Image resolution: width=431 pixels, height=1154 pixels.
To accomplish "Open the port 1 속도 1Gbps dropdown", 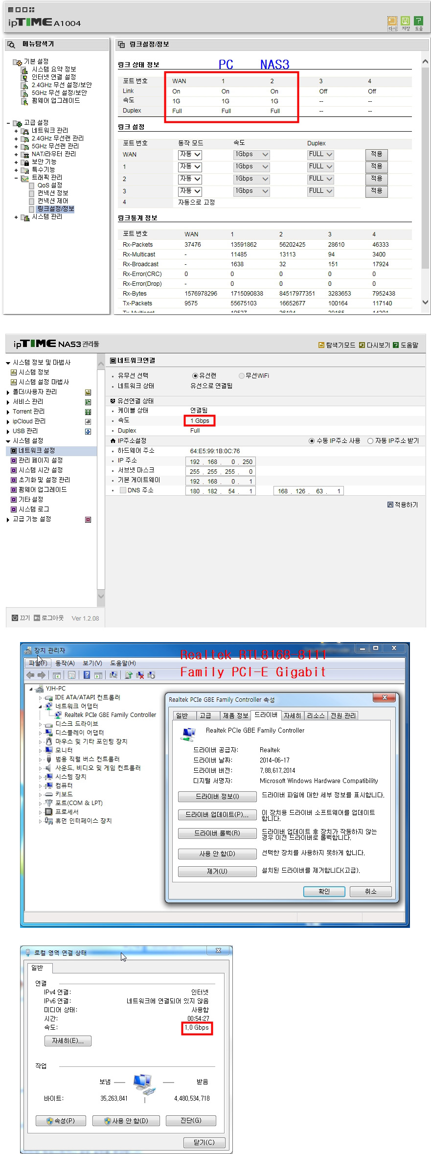I will pos(252,167).
